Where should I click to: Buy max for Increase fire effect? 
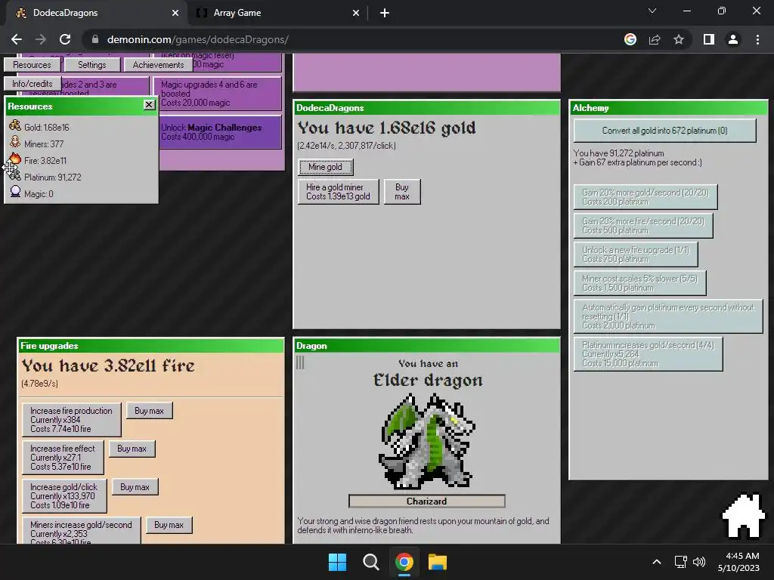[x=132, y=449]
